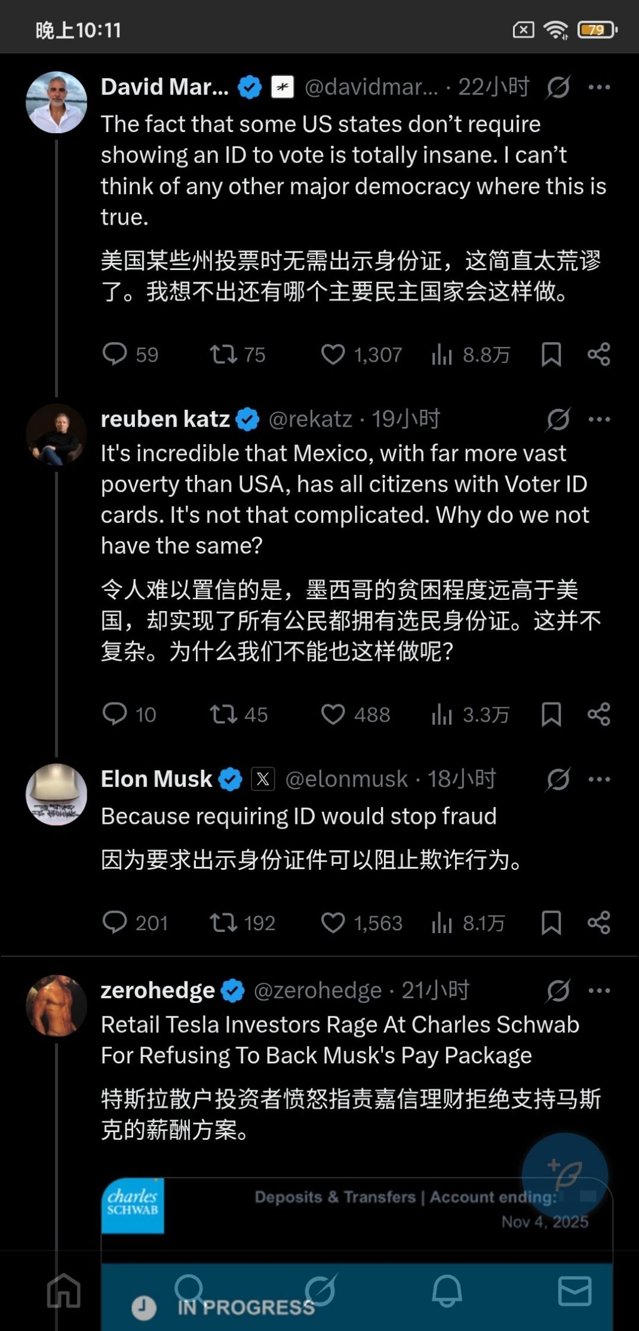The height and width of the screenshot is (1331, 639).
Task: Reply to David Mar's voter ID tweet
Action: click(x=115, y=354)
